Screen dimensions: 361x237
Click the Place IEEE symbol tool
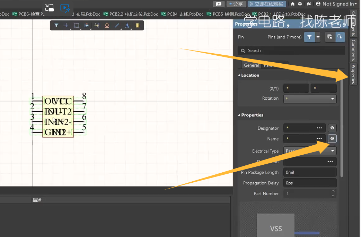(107, 25)
